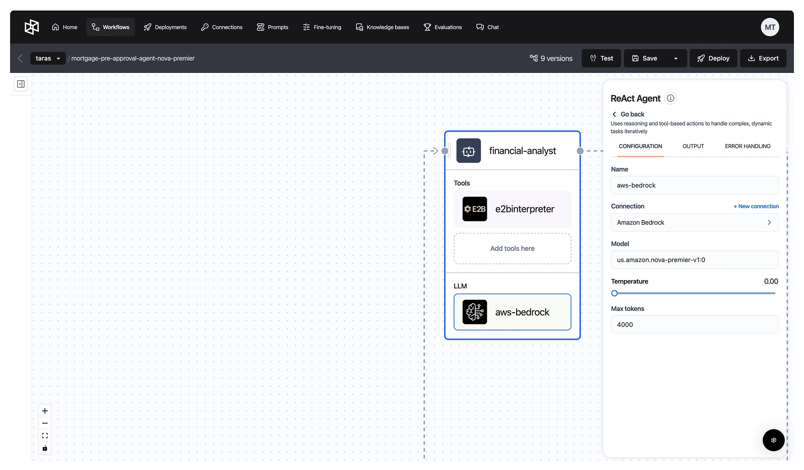The image size is (804, 470).
Task: Click the app logo in top bar
Action: [x=32, y=27]
